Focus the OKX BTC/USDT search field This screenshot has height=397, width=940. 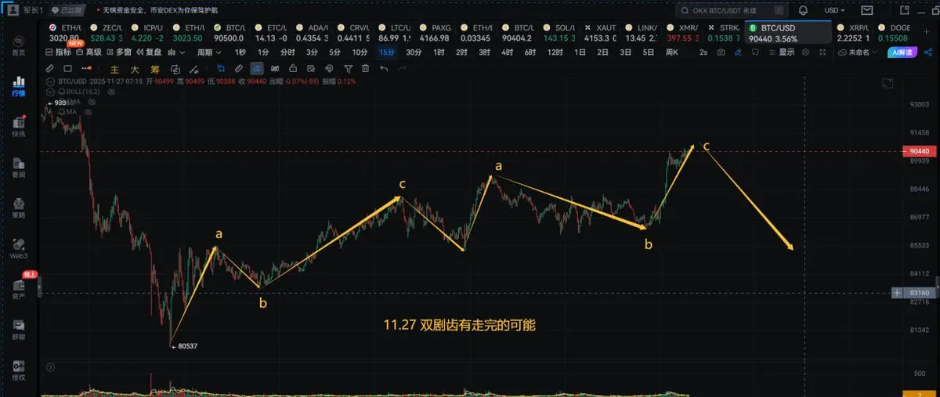(732, 11)
